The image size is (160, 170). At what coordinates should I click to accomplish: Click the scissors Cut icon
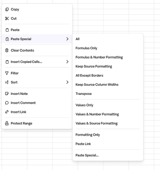pyautogui.click(x=7, y=18)
